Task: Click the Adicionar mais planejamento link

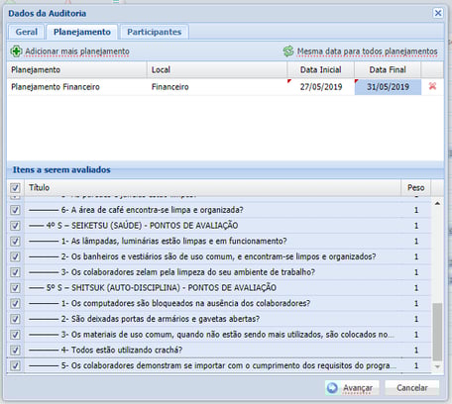Action: [x=77, y=51]
